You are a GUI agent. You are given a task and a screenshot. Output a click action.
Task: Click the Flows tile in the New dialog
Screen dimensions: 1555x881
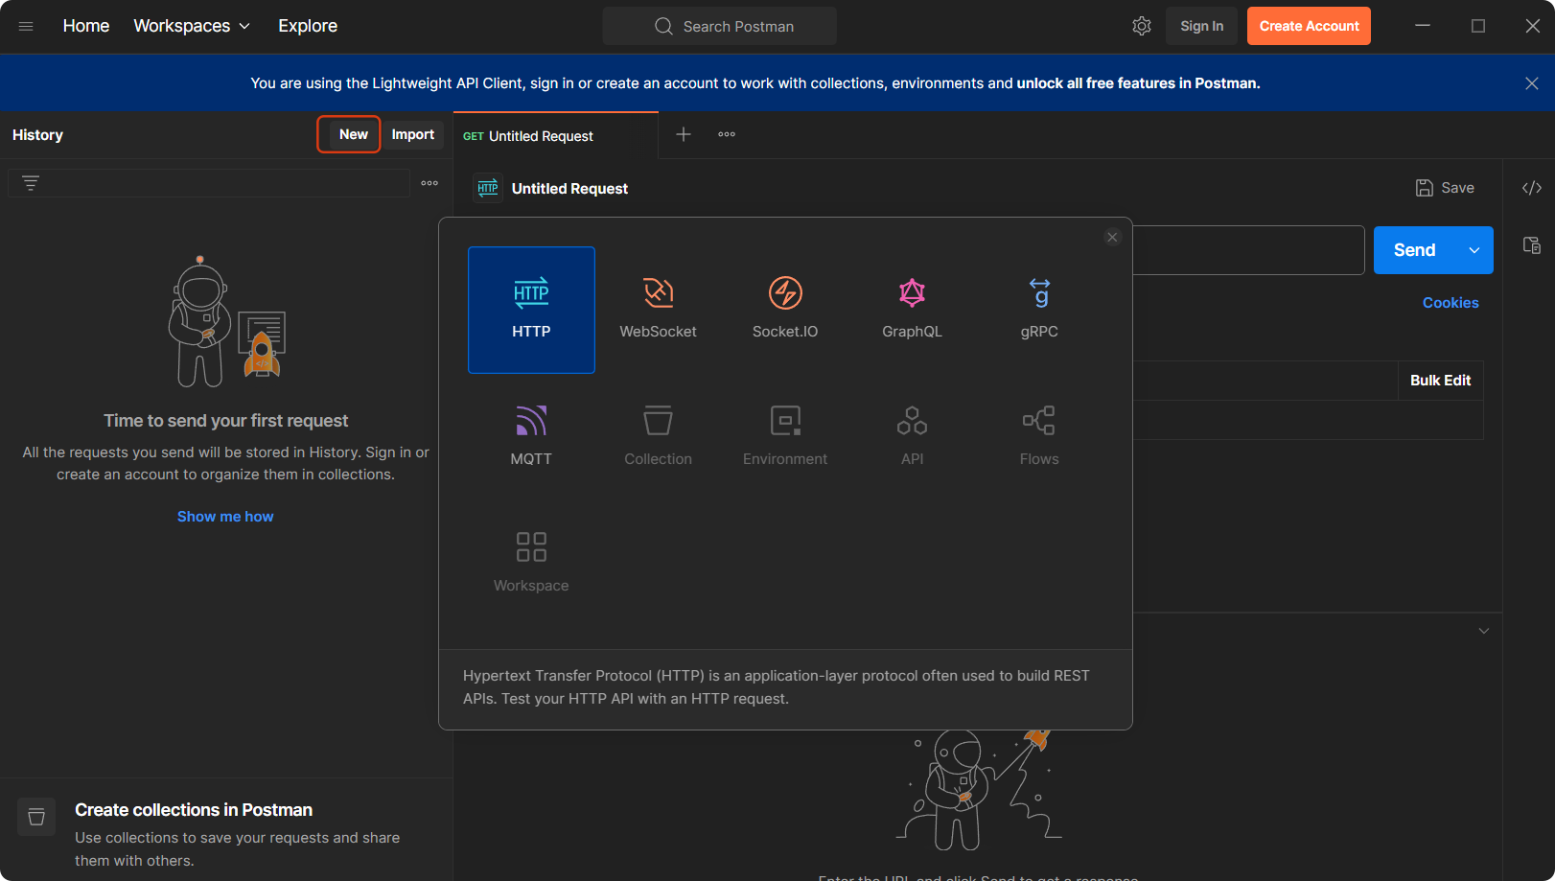pos(1039,437)
